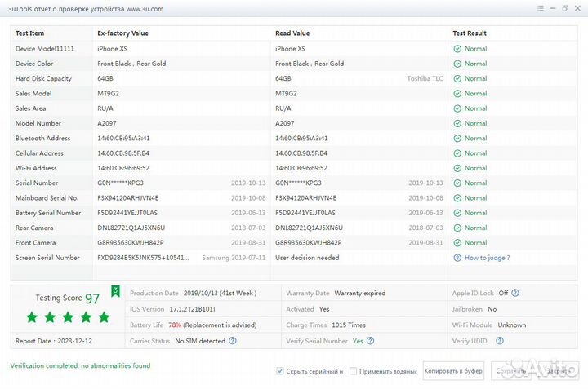Click Read Value front camera serial G8R935630KWJH842P
Screen dimensions: 588x389
pos(308,243)
